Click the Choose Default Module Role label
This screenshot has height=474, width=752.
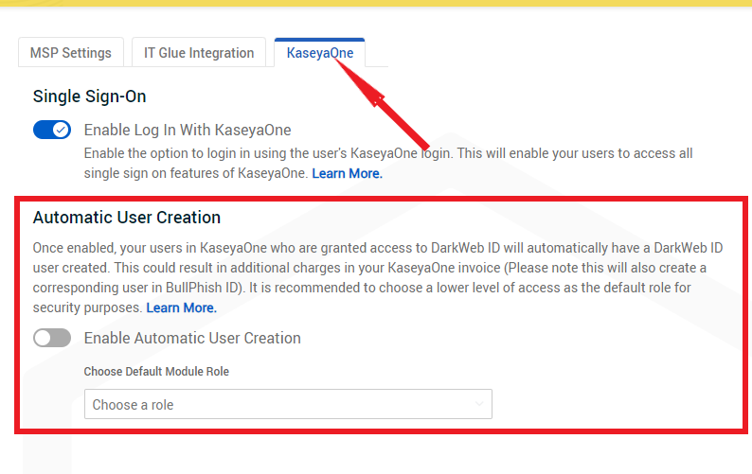[156, 372]
